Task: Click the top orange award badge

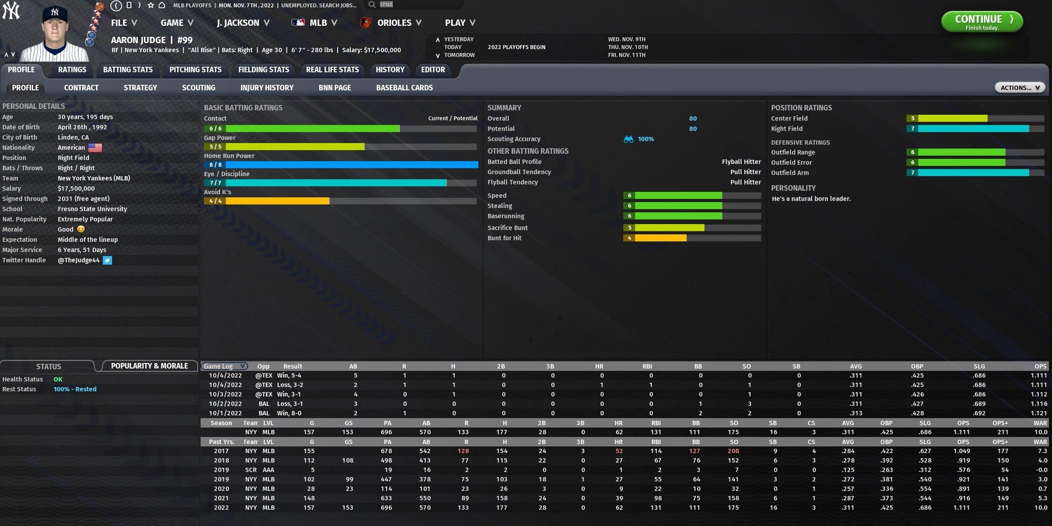Action: (99, 7)
